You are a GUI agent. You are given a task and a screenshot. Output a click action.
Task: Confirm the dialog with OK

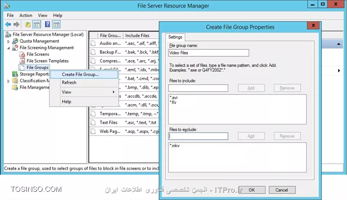252,190
